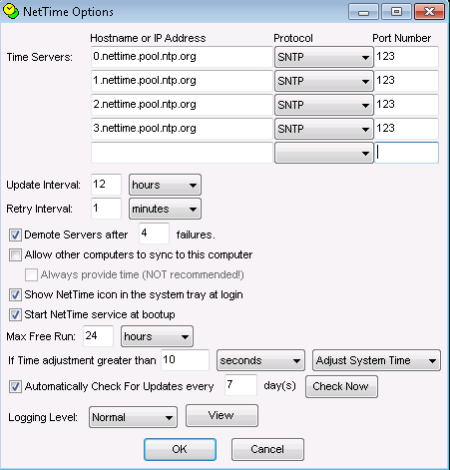Click the If Time adjustment greater than label
This screenshot has width=450, height=470.
click(x=82, y=360)
